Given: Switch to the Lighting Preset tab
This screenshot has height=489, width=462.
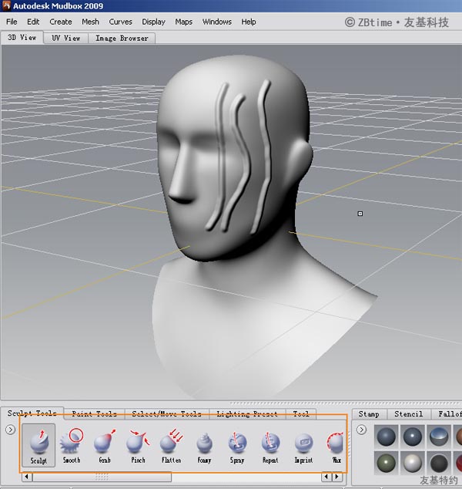Looking at the screenshot, I should pos(247,414).
